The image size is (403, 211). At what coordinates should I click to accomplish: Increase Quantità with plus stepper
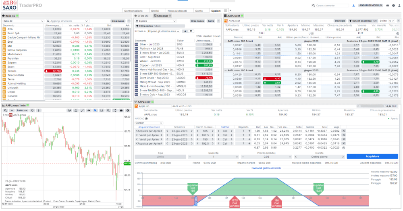[237, 157]
